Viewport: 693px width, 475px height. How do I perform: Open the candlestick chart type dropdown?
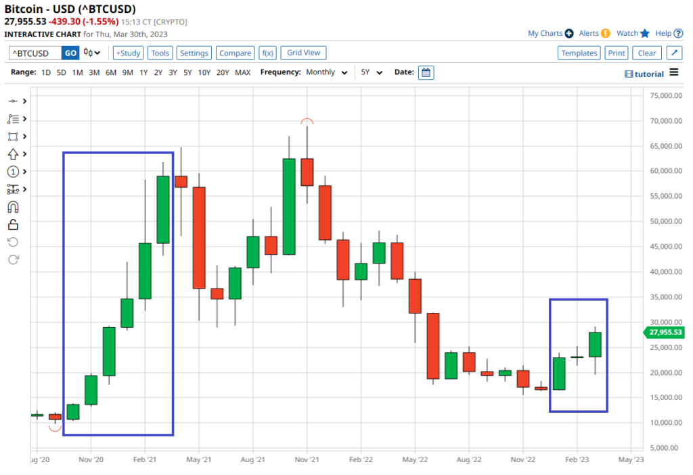point(92,53)
